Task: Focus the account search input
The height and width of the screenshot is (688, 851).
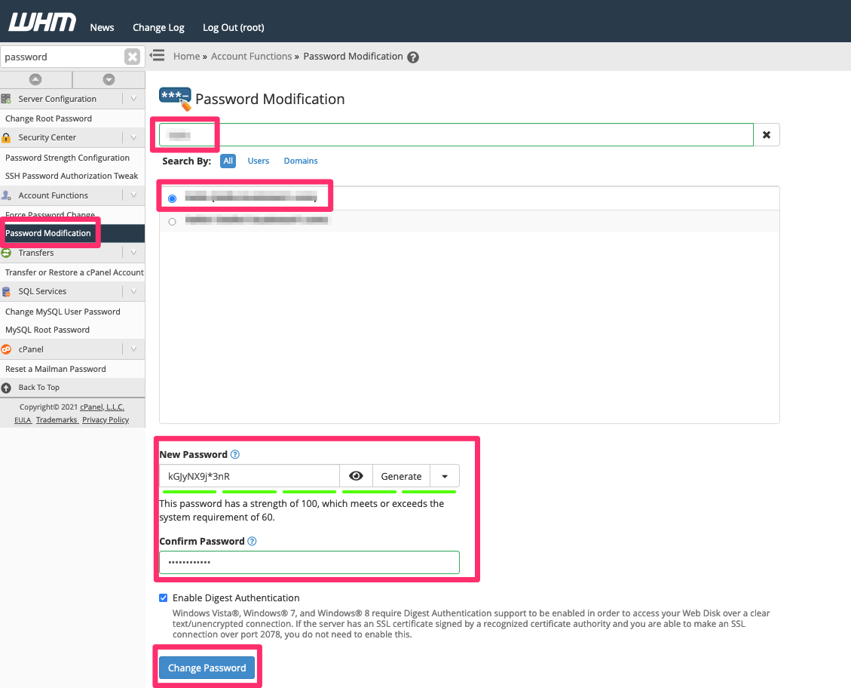Action: 456,135
